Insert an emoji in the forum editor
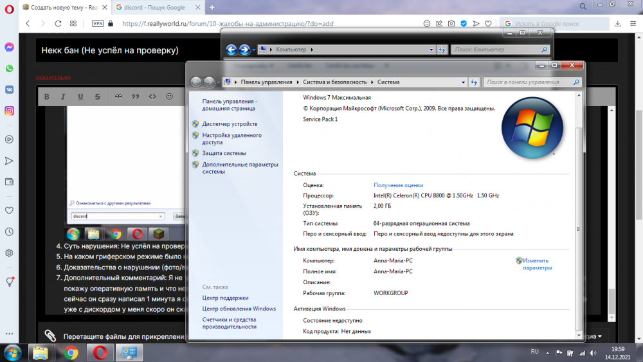The height and width of the screenshot is (362, 643). 169,96
